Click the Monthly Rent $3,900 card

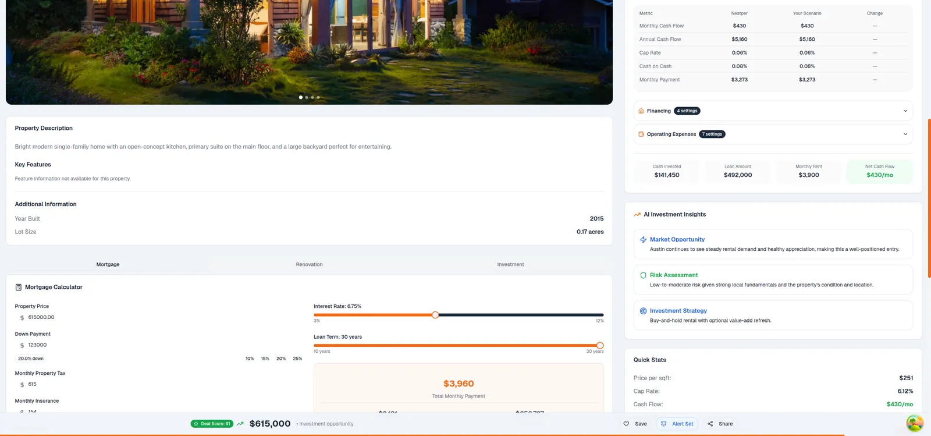coord(809,172)
